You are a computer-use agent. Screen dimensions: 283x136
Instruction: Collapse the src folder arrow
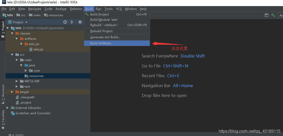(x=12, y=55)
